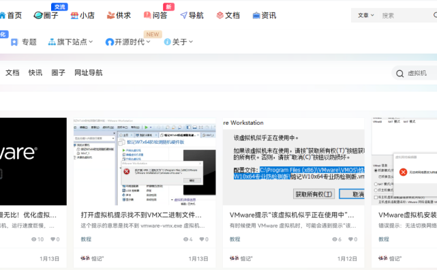Click the 资讯 briefcase icon

click(x=256, y=16)
